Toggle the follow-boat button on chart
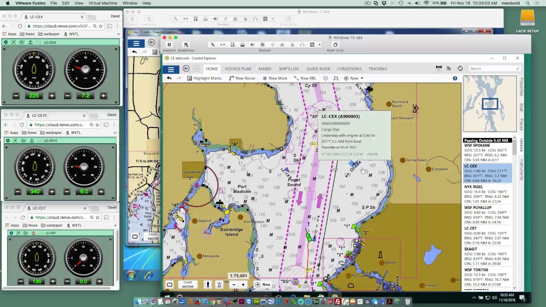The image size is (546, 307). click(x=219, y=285)
